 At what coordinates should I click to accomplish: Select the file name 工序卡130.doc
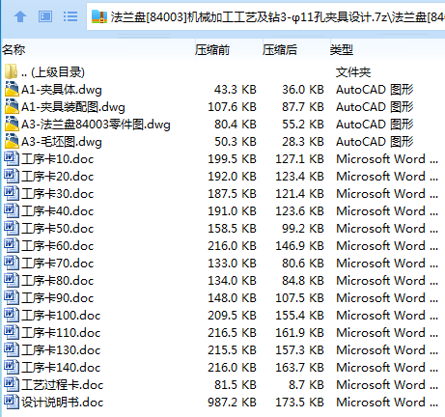coord(61,350)
